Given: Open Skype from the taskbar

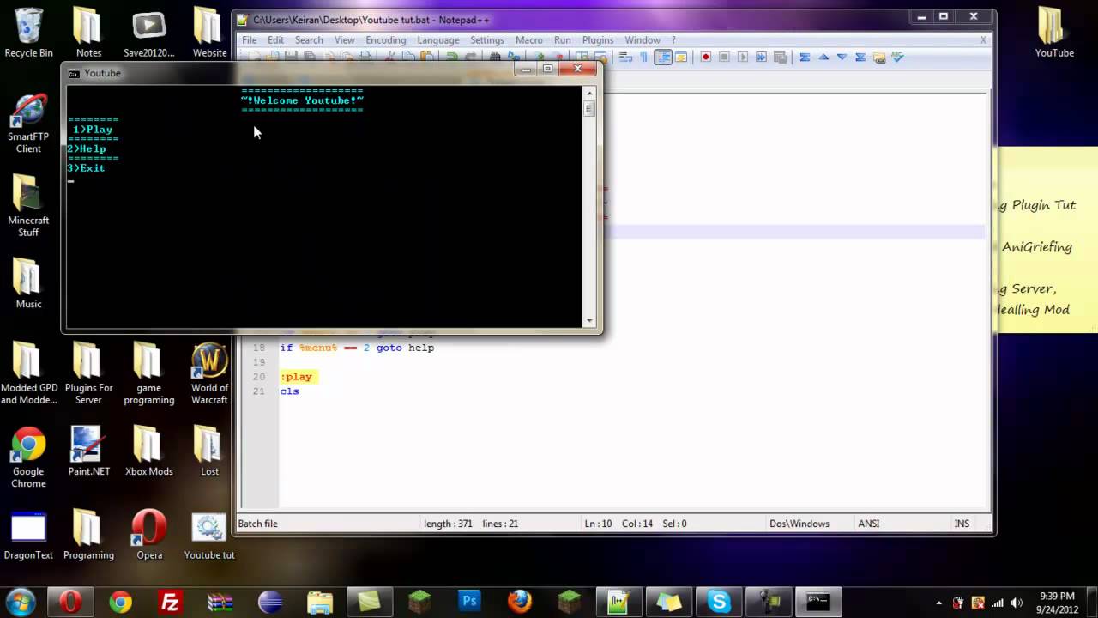Looking at the screenshot, I should tap(718, 602).
